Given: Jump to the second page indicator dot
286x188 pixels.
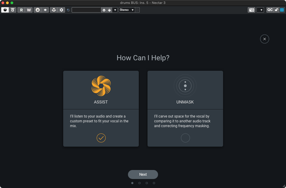Looking at the screenshot, I should (x=139, y=183).
